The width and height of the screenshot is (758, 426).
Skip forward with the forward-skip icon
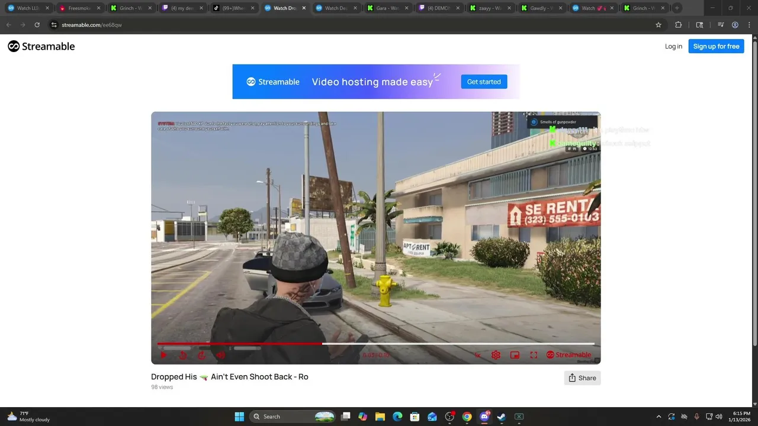201,355
